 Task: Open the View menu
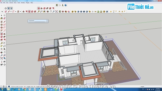7,3
